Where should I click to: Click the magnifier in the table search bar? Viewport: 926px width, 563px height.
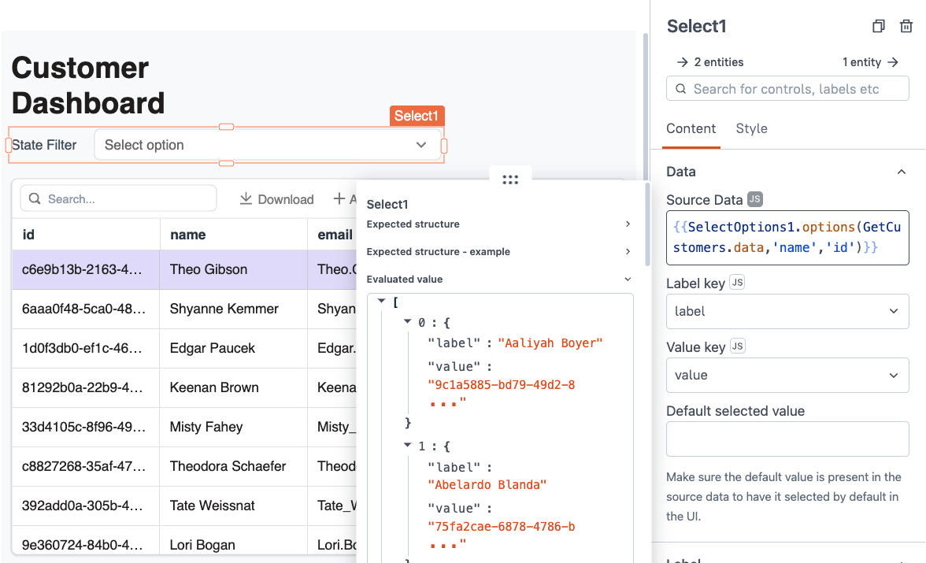(x=35, y=198)
